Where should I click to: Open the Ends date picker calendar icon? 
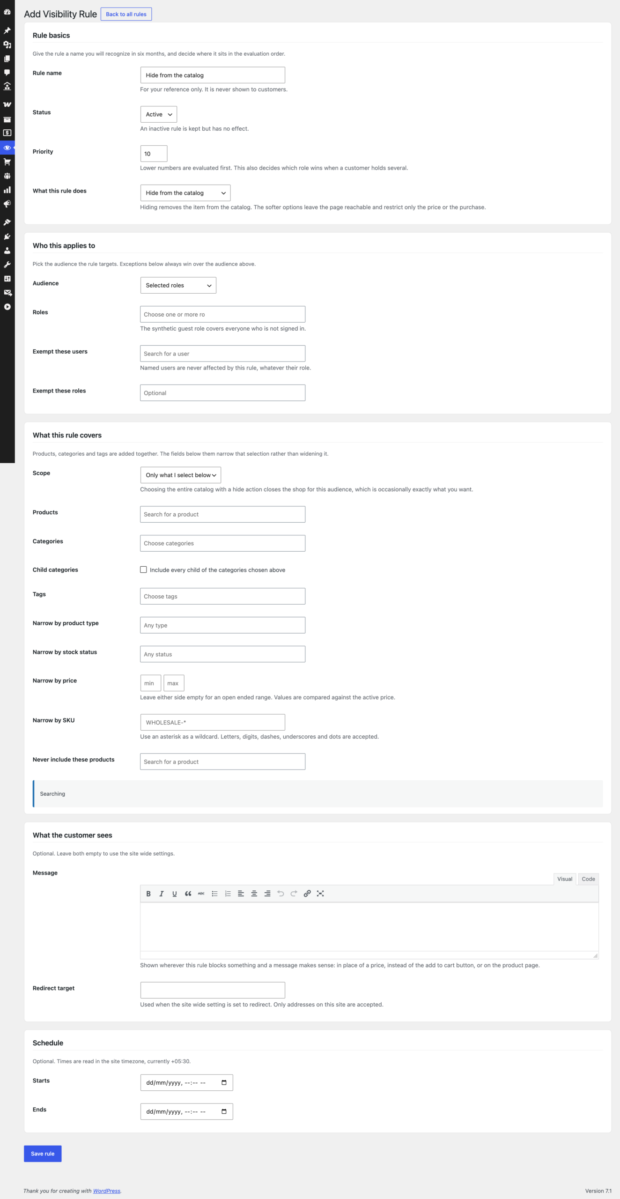224,1111
